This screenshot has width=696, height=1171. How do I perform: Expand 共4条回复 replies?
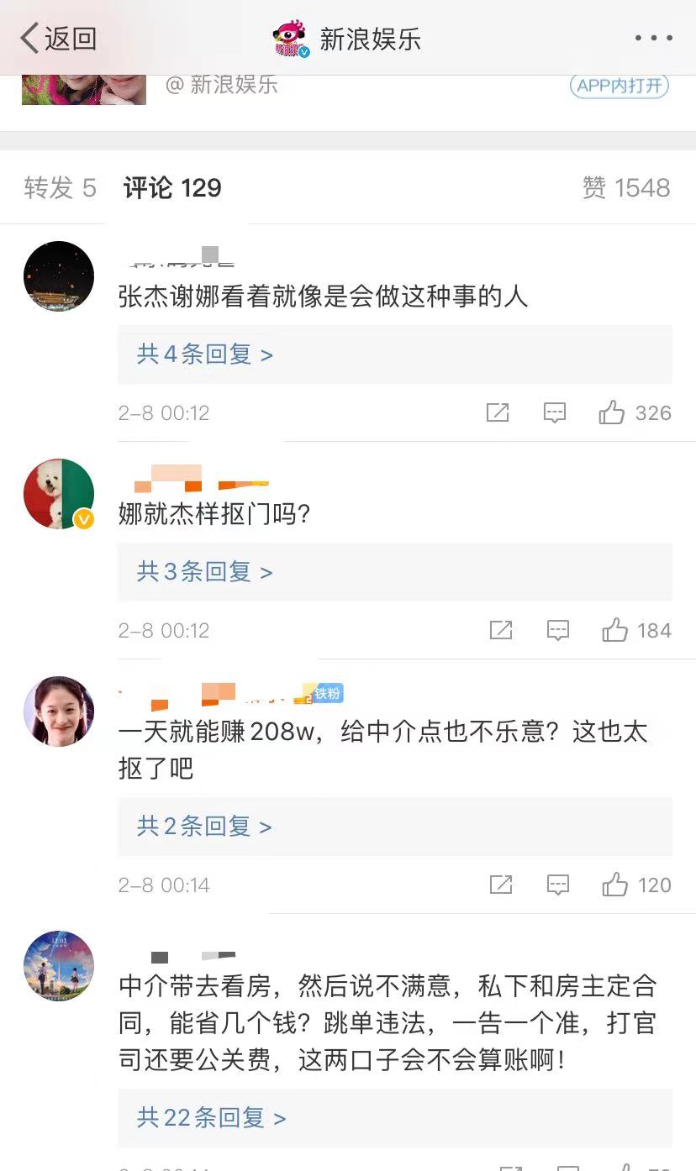point(205,354)
